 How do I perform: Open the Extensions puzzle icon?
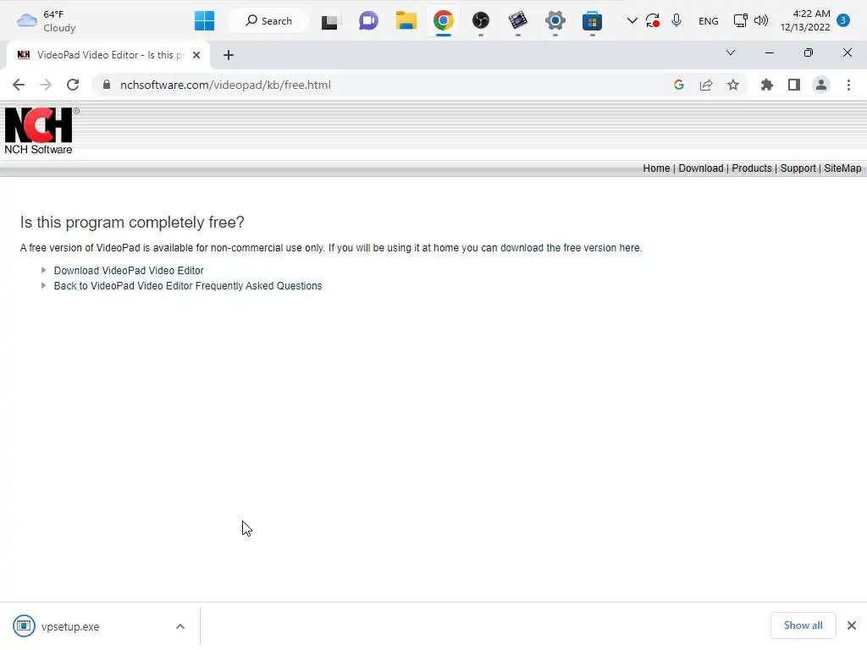point(767,85)
